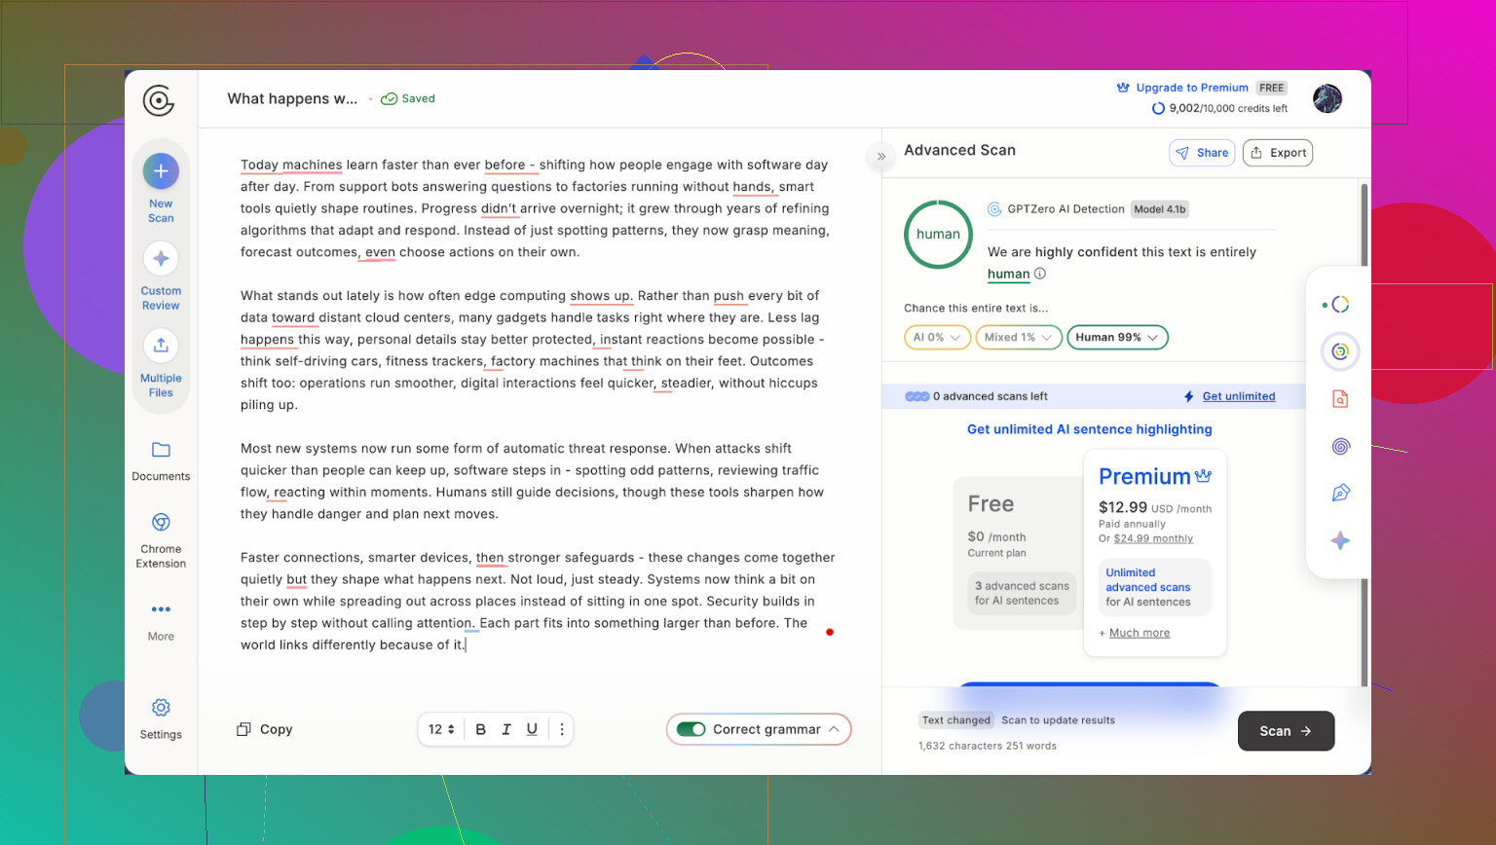Open the More menu in sidebar
The width and height of the screenshot is (1496, 845).
pos(161,610)
